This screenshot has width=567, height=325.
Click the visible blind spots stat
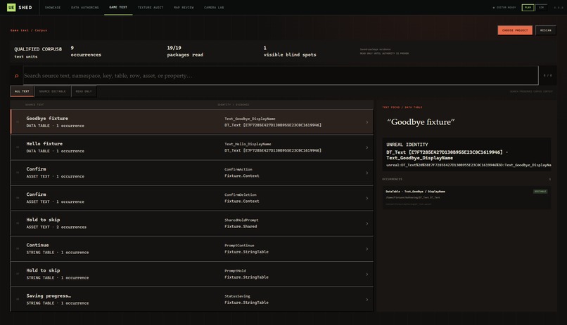(x=290, y=51)
